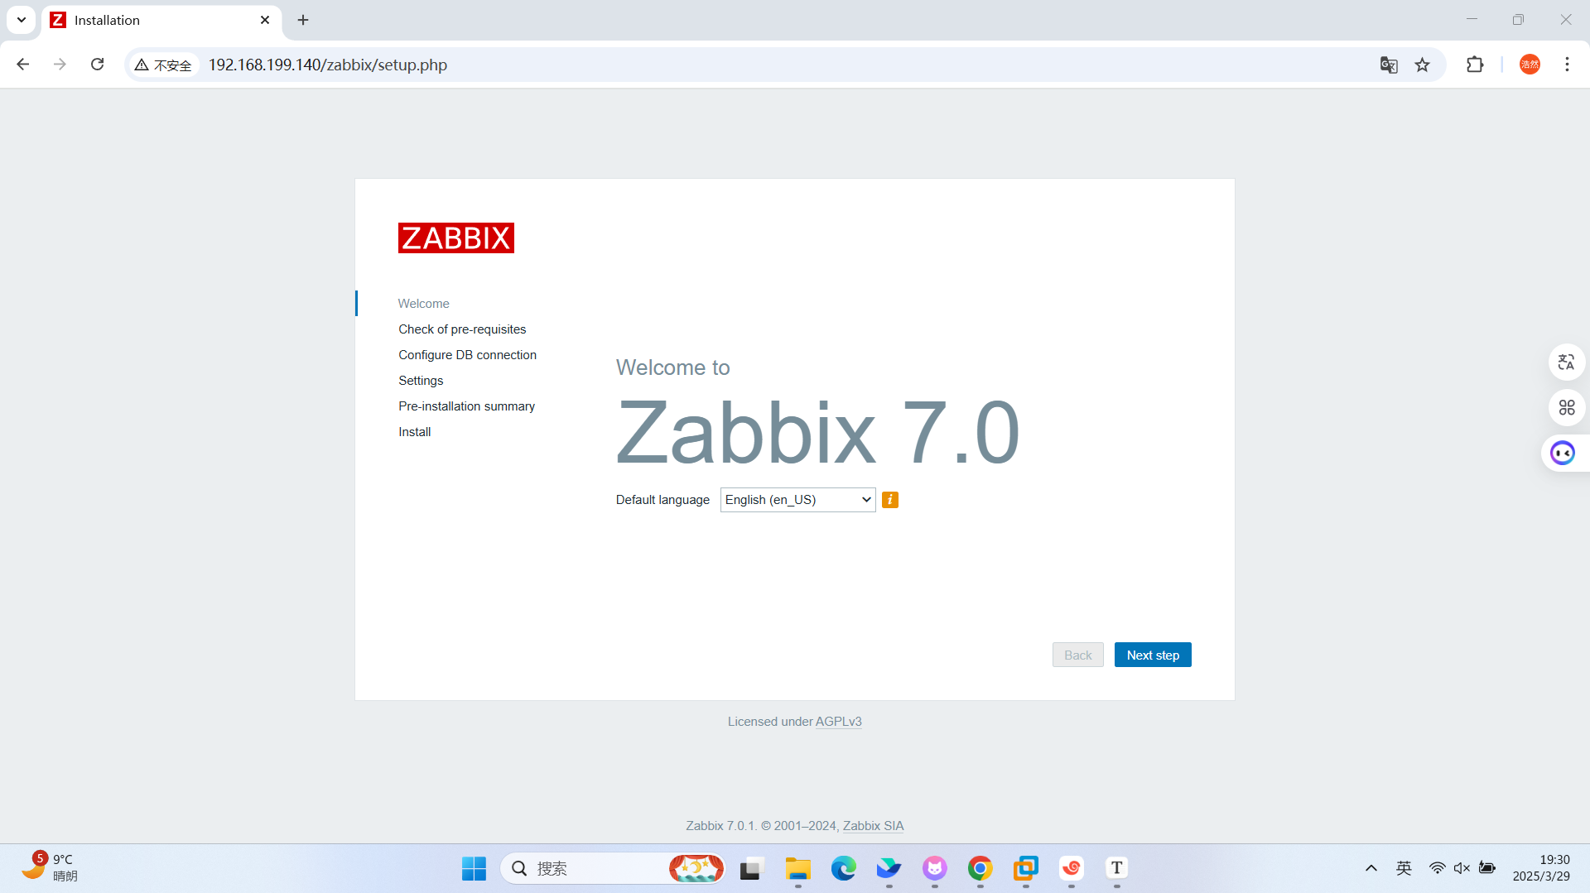This screenshot has height=893, width=1590.
Task: Open Chrome's three-dot menu
Action: coord(1567,65)
